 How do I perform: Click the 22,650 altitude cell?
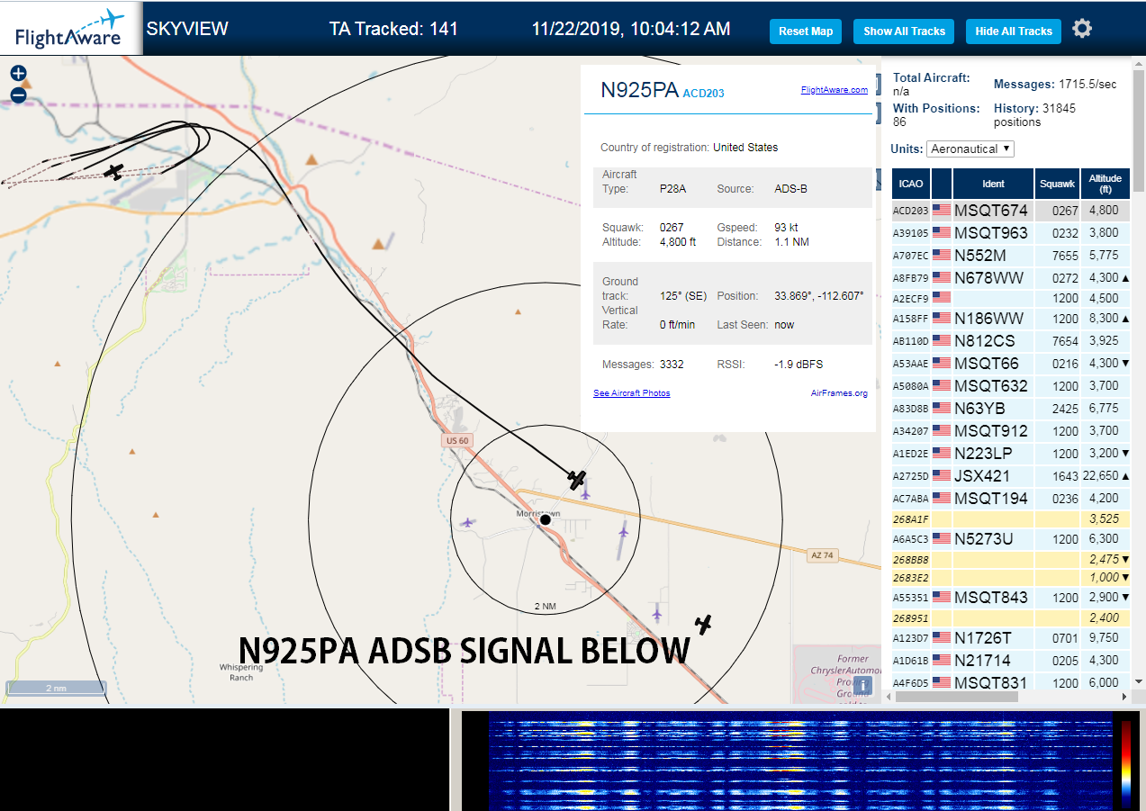point(1105,476)
